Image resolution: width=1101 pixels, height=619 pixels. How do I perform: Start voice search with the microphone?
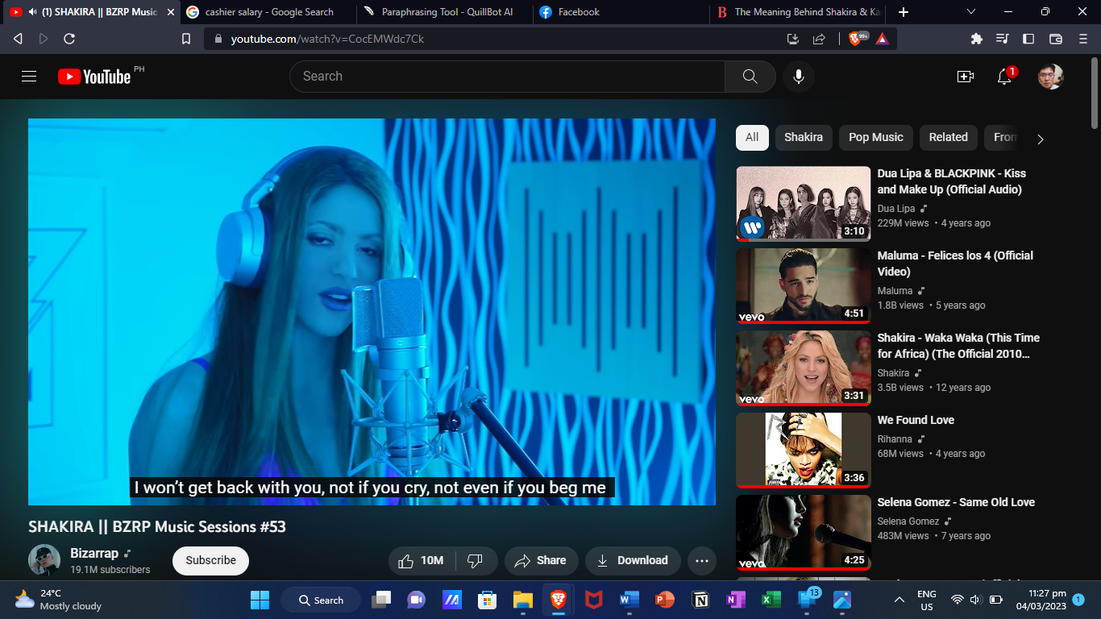pos(799,77)
